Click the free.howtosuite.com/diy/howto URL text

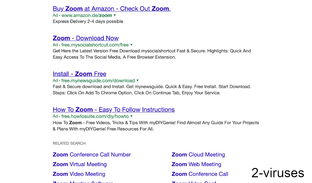click(x=95, y=116)
